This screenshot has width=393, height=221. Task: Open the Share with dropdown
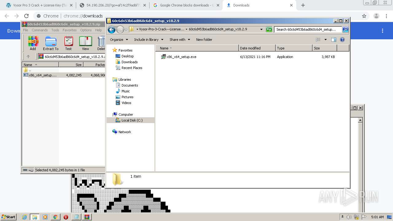click(x=180, y=40)
